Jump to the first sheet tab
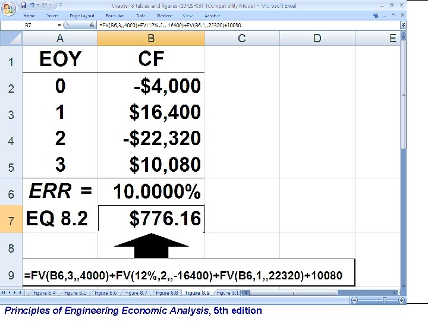428x321 pixels. [x=4, y=292]
